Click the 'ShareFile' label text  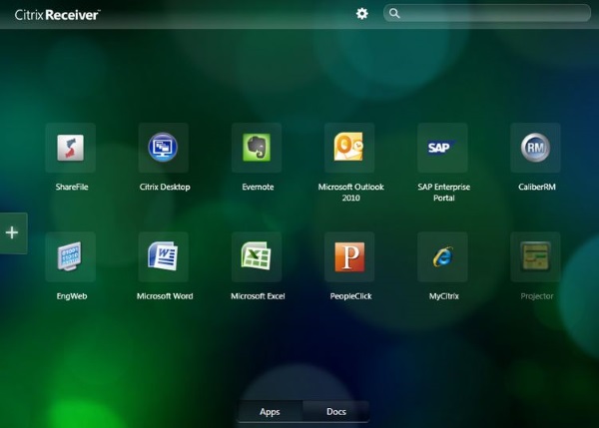click(72, 187)
